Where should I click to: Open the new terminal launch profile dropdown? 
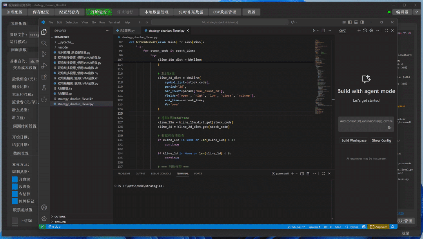296,174
